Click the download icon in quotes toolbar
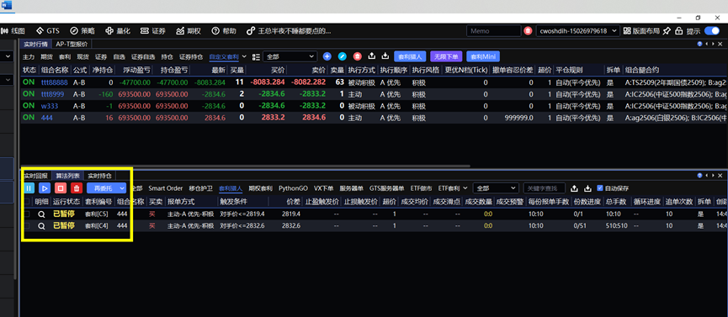Screen dimensions: 728x317 (x=385, y=56)
